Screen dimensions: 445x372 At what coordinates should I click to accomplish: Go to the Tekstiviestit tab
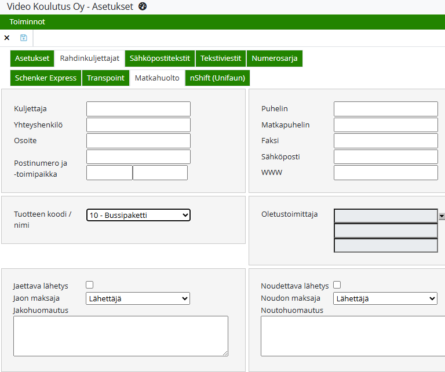pyautogui.click(x=220, y=59)
